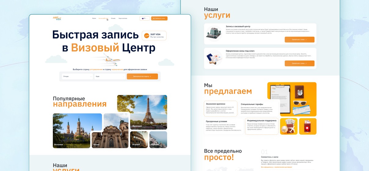Select the Греция destination thumbnail
Viewport: 369px width, 171px height.
pyautogui.click(x=158, y=140)
